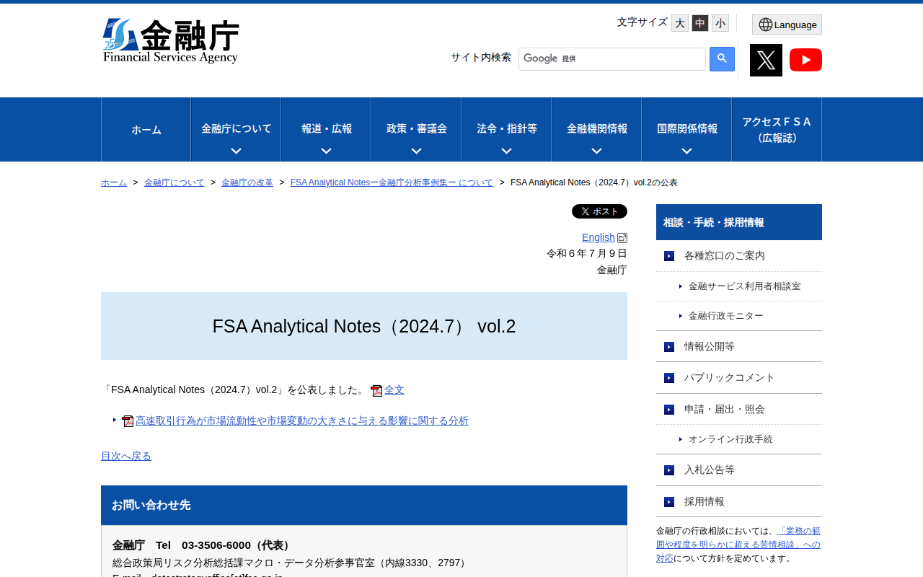Open the 全文 full-text PDF link
The height and width of the screenshot is (577, 923).
point(394,389)
